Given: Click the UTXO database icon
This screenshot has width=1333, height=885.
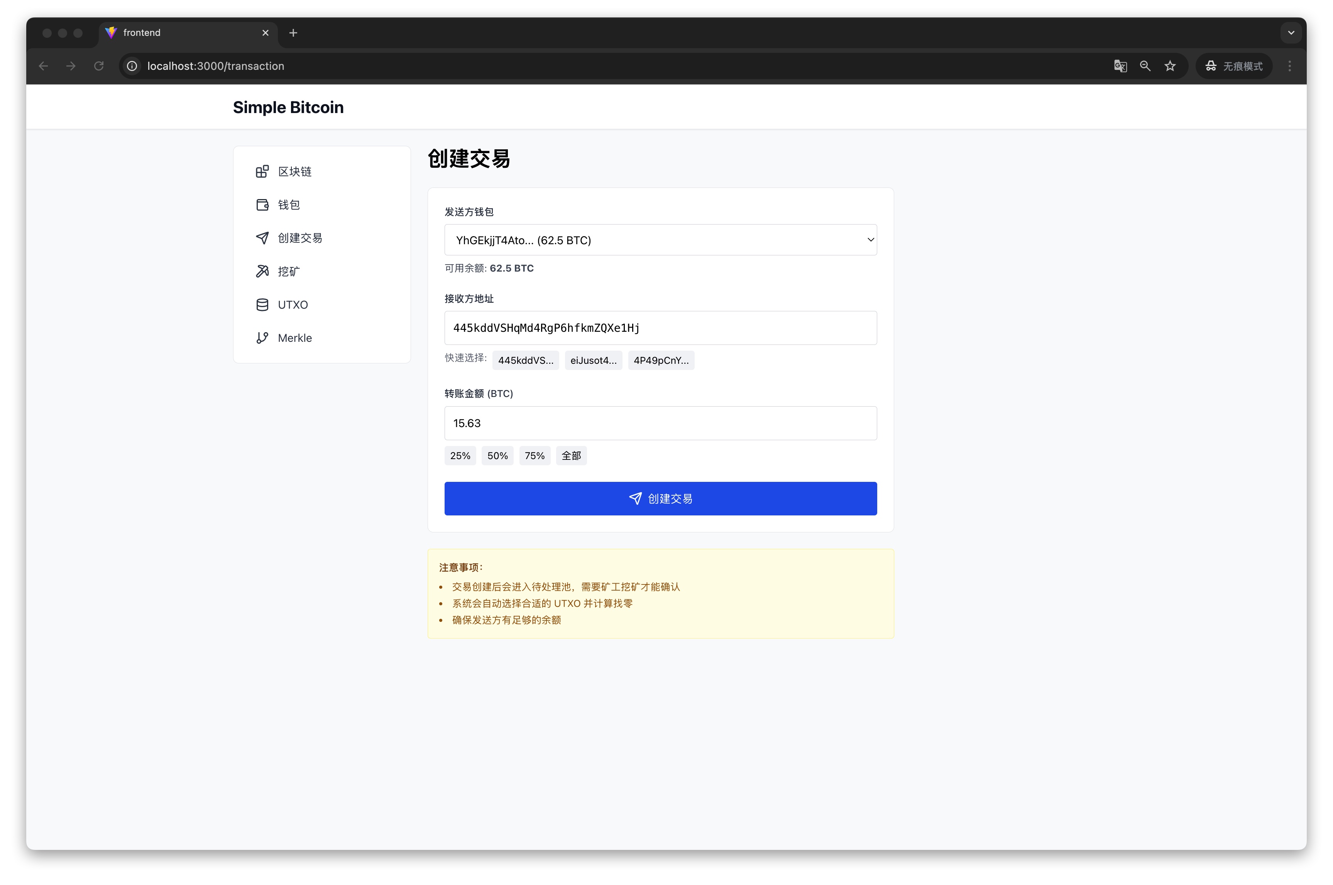Looking at the screenshot, I should tap(262, 305).
